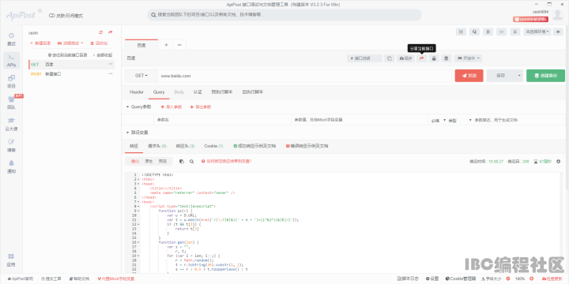This screenshot has height=284, width=569.
Task: Switch to the 后执行脚本 tab
Action: click(253, 92)
